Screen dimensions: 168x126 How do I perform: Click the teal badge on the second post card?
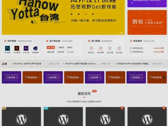[x=46, y=108]
